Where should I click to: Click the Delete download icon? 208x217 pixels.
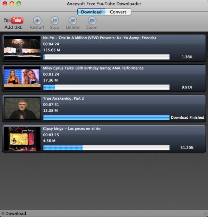coord(73,21)
